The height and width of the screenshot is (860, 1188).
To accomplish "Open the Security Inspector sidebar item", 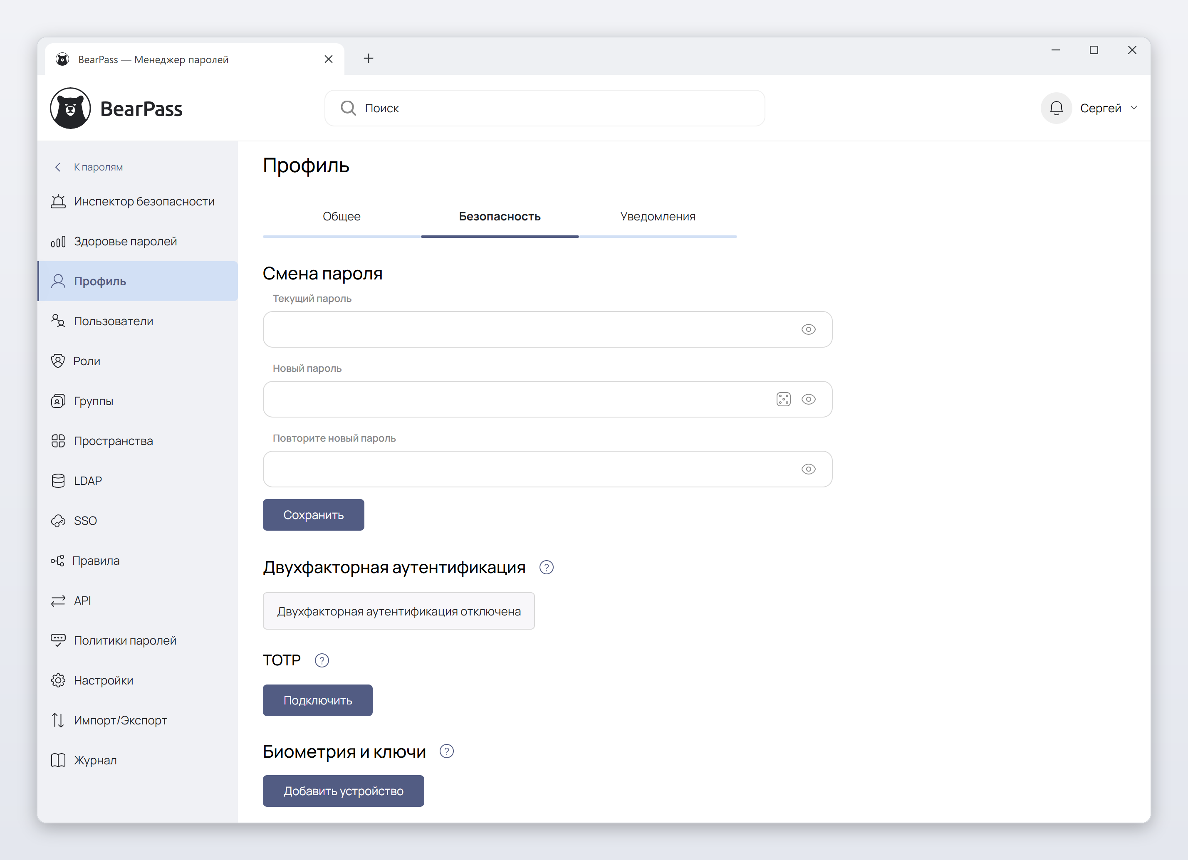I will 137,202.
